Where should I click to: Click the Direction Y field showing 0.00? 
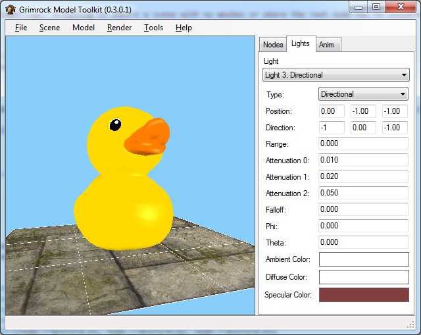[363, 128]
